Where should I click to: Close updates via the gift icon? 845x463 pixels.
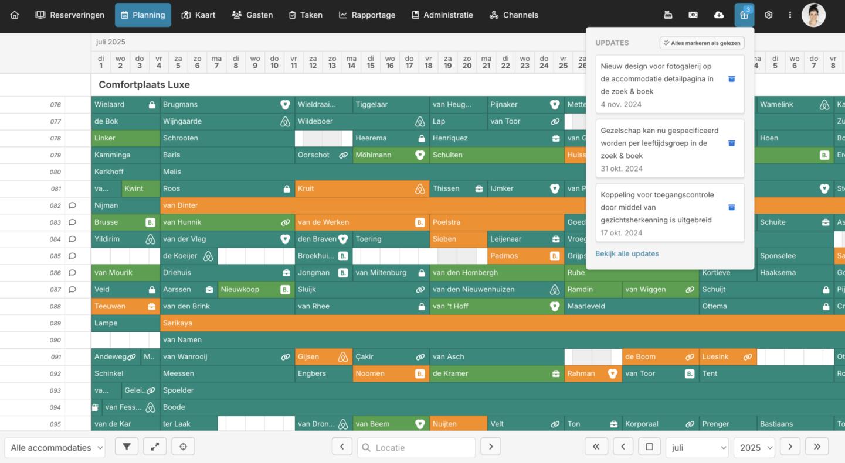point(744,15)
